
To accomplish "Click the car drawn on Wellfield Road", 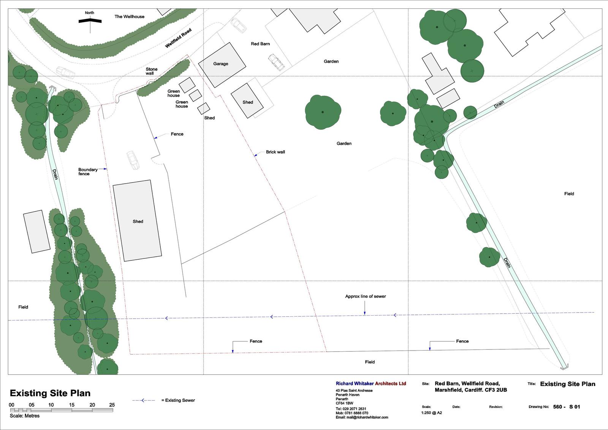I will click(64, 72).
